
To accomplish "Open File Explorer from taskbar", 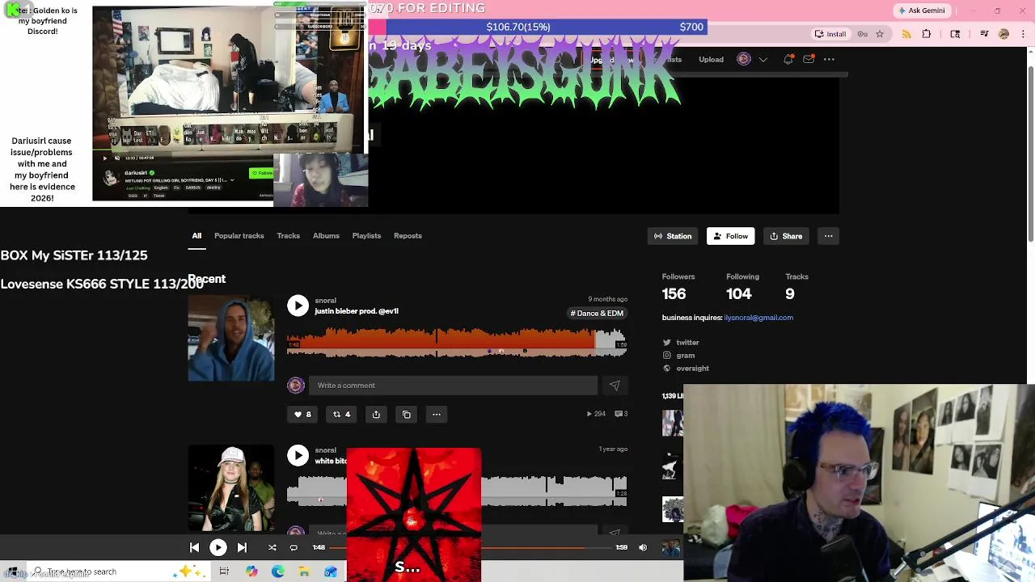I will point(304,571).
